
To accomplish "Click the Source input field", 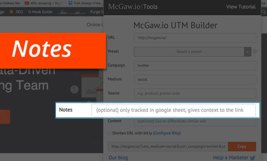I will tap(195, 93).
